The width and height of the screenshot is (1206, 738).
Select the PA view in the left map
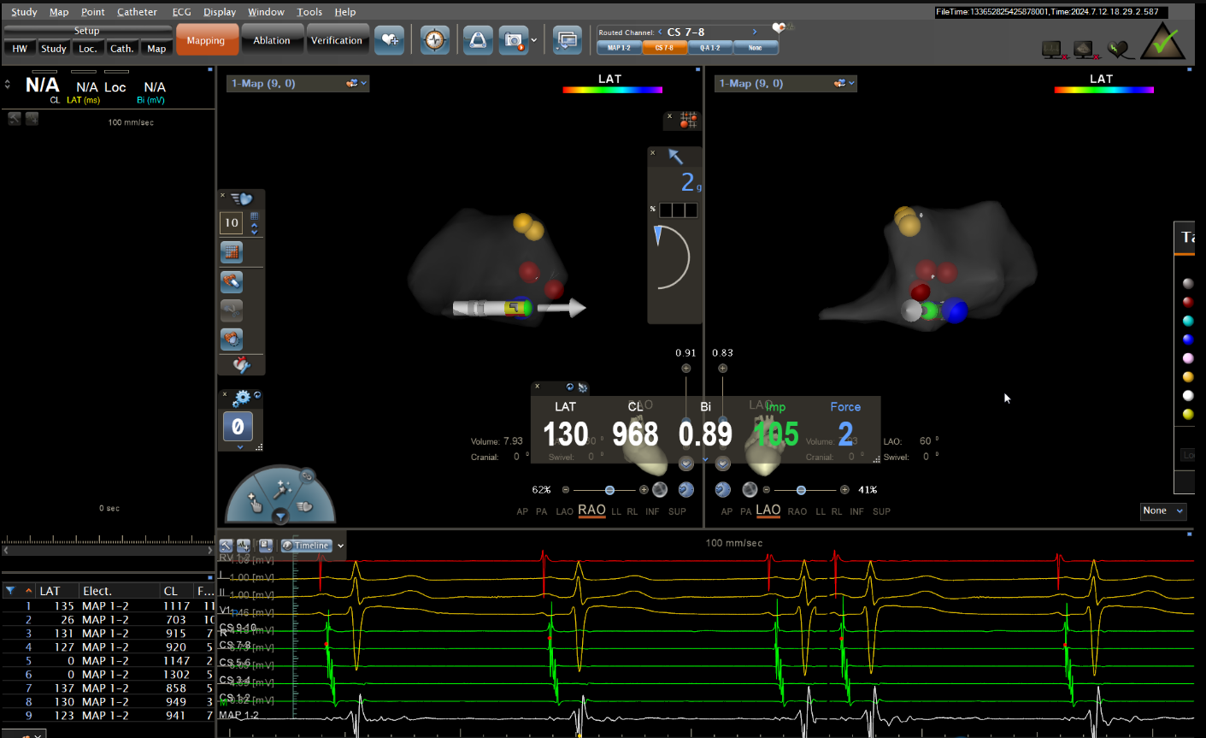pos(541,511)
